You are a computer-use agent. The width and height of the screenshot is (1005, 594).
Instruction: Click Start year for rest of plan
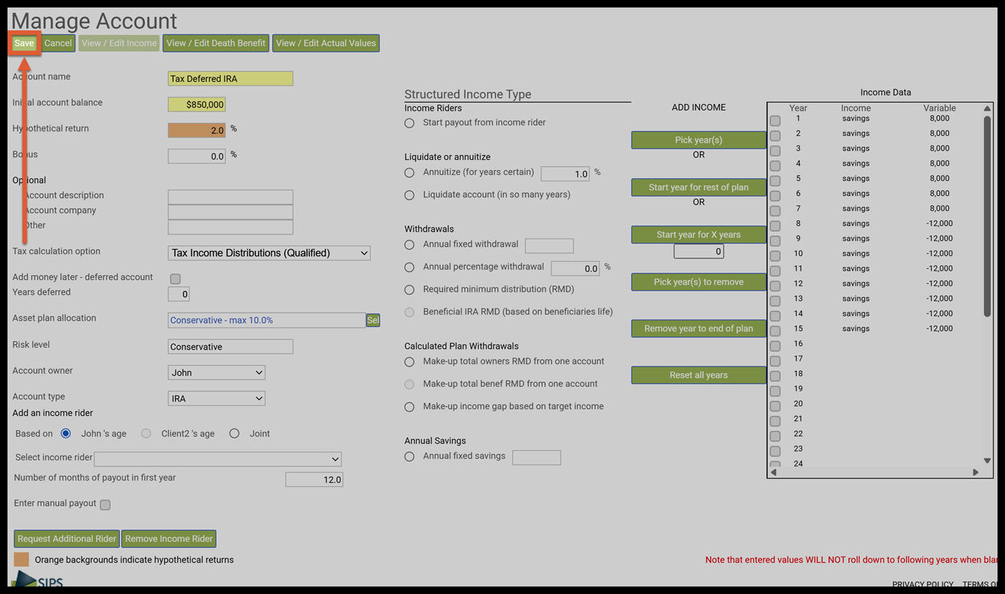point(698,187)
